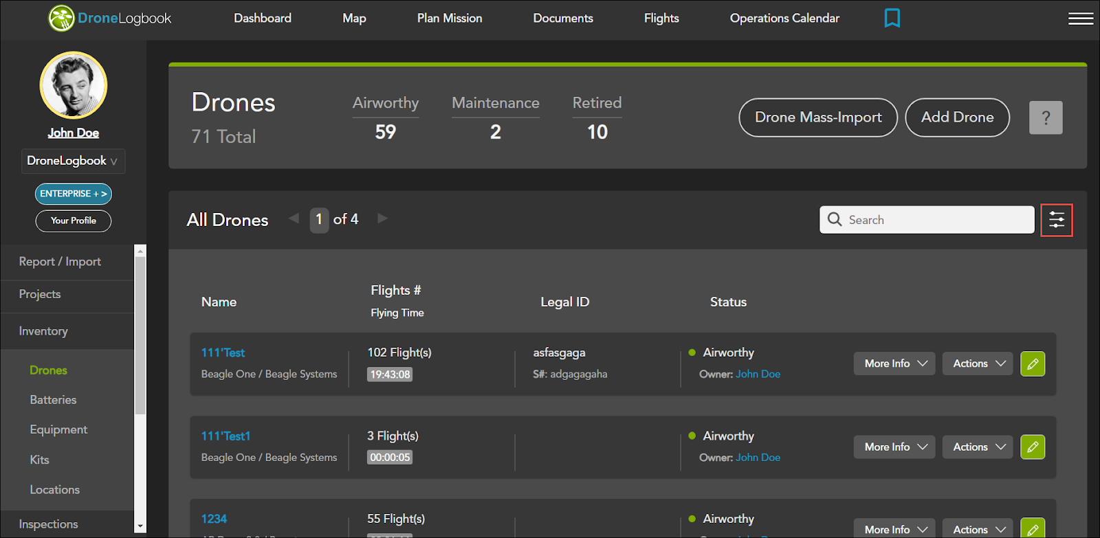
Task: Click the Flights # column header
Action: (395, 291)
